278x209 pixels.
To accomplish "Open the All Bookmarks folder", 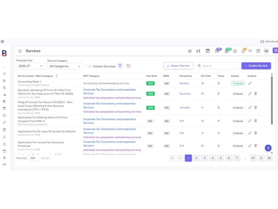I will [x=270, y=41].
